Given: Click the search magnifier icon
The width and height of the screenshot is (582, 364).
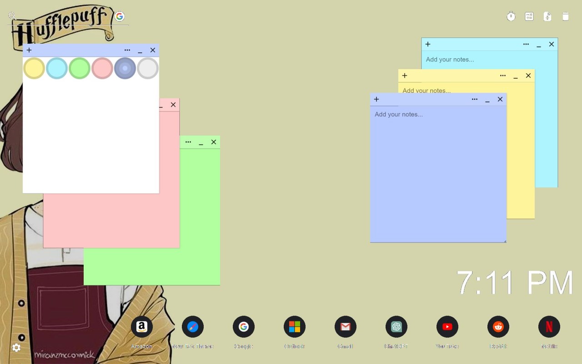Looking at the screenshot, I should coord(12,16).
